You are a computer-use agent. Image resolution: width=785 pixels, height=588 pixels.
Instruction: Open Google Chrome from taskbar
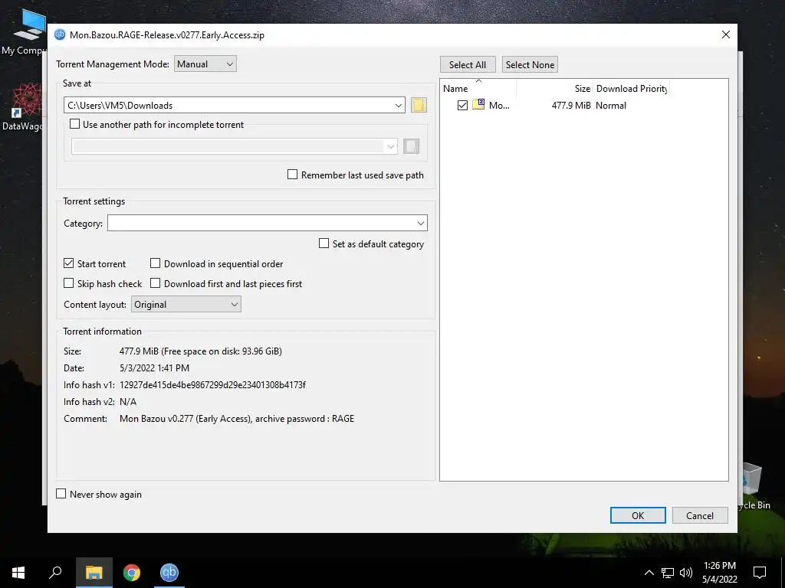(132, 573)
